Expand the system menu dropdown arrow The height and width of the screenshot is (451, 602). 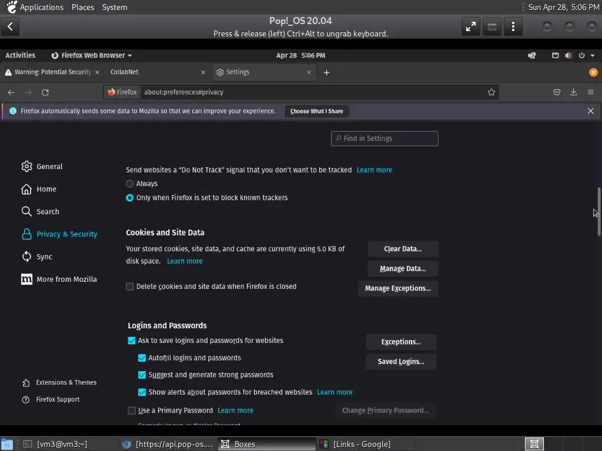tap(593, 55)
